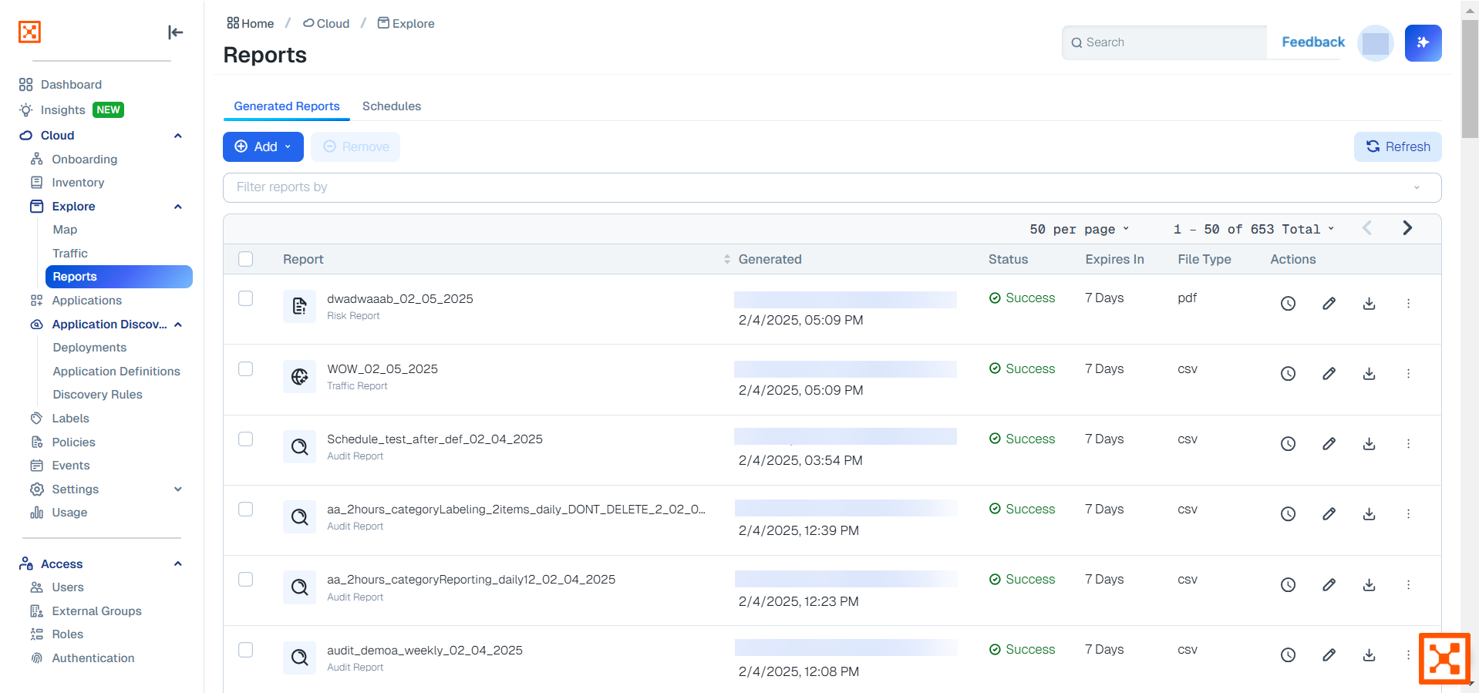This screenshot has width=1479, height=693.
Task: Edit Schedule_test_after_def_02_04_2025 report
Action: [x=1329, y=444]
